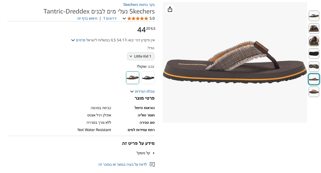Select the second thumbnail in the gallery

pyautogui.click(x=314, y=28)
